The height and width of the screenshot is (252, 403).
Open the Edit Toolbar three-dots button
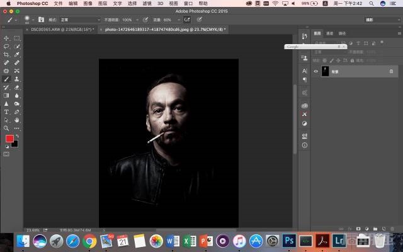[x=17, y=128]
